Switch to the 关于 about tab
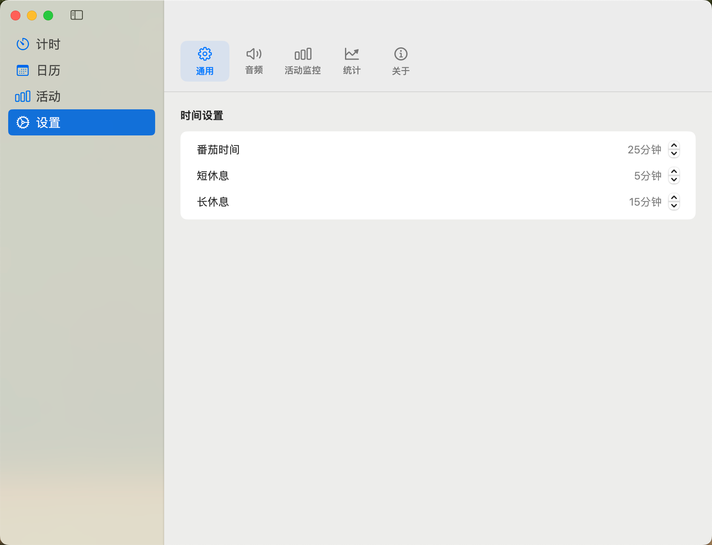 (x=401, y=61)
